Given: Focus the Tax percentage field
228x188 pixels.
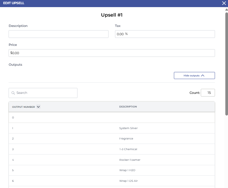Looking at the screenshot, I should click(x=165, y=34).
